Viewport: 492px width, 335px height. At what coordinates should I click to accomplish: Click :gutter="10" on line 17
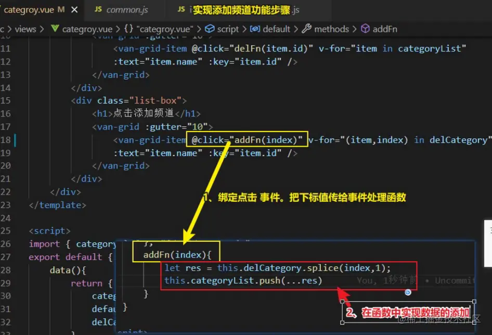pyautogui.click(x=176, y=127)
